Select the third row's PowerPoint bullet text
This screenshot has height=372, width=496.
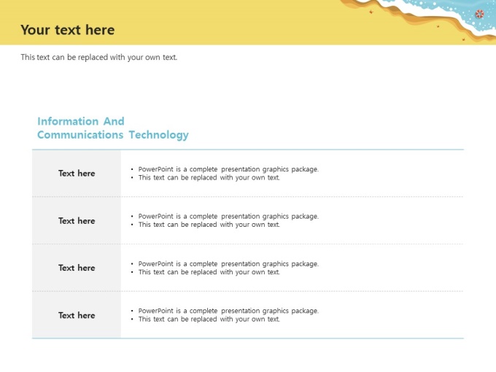(228, 264)
